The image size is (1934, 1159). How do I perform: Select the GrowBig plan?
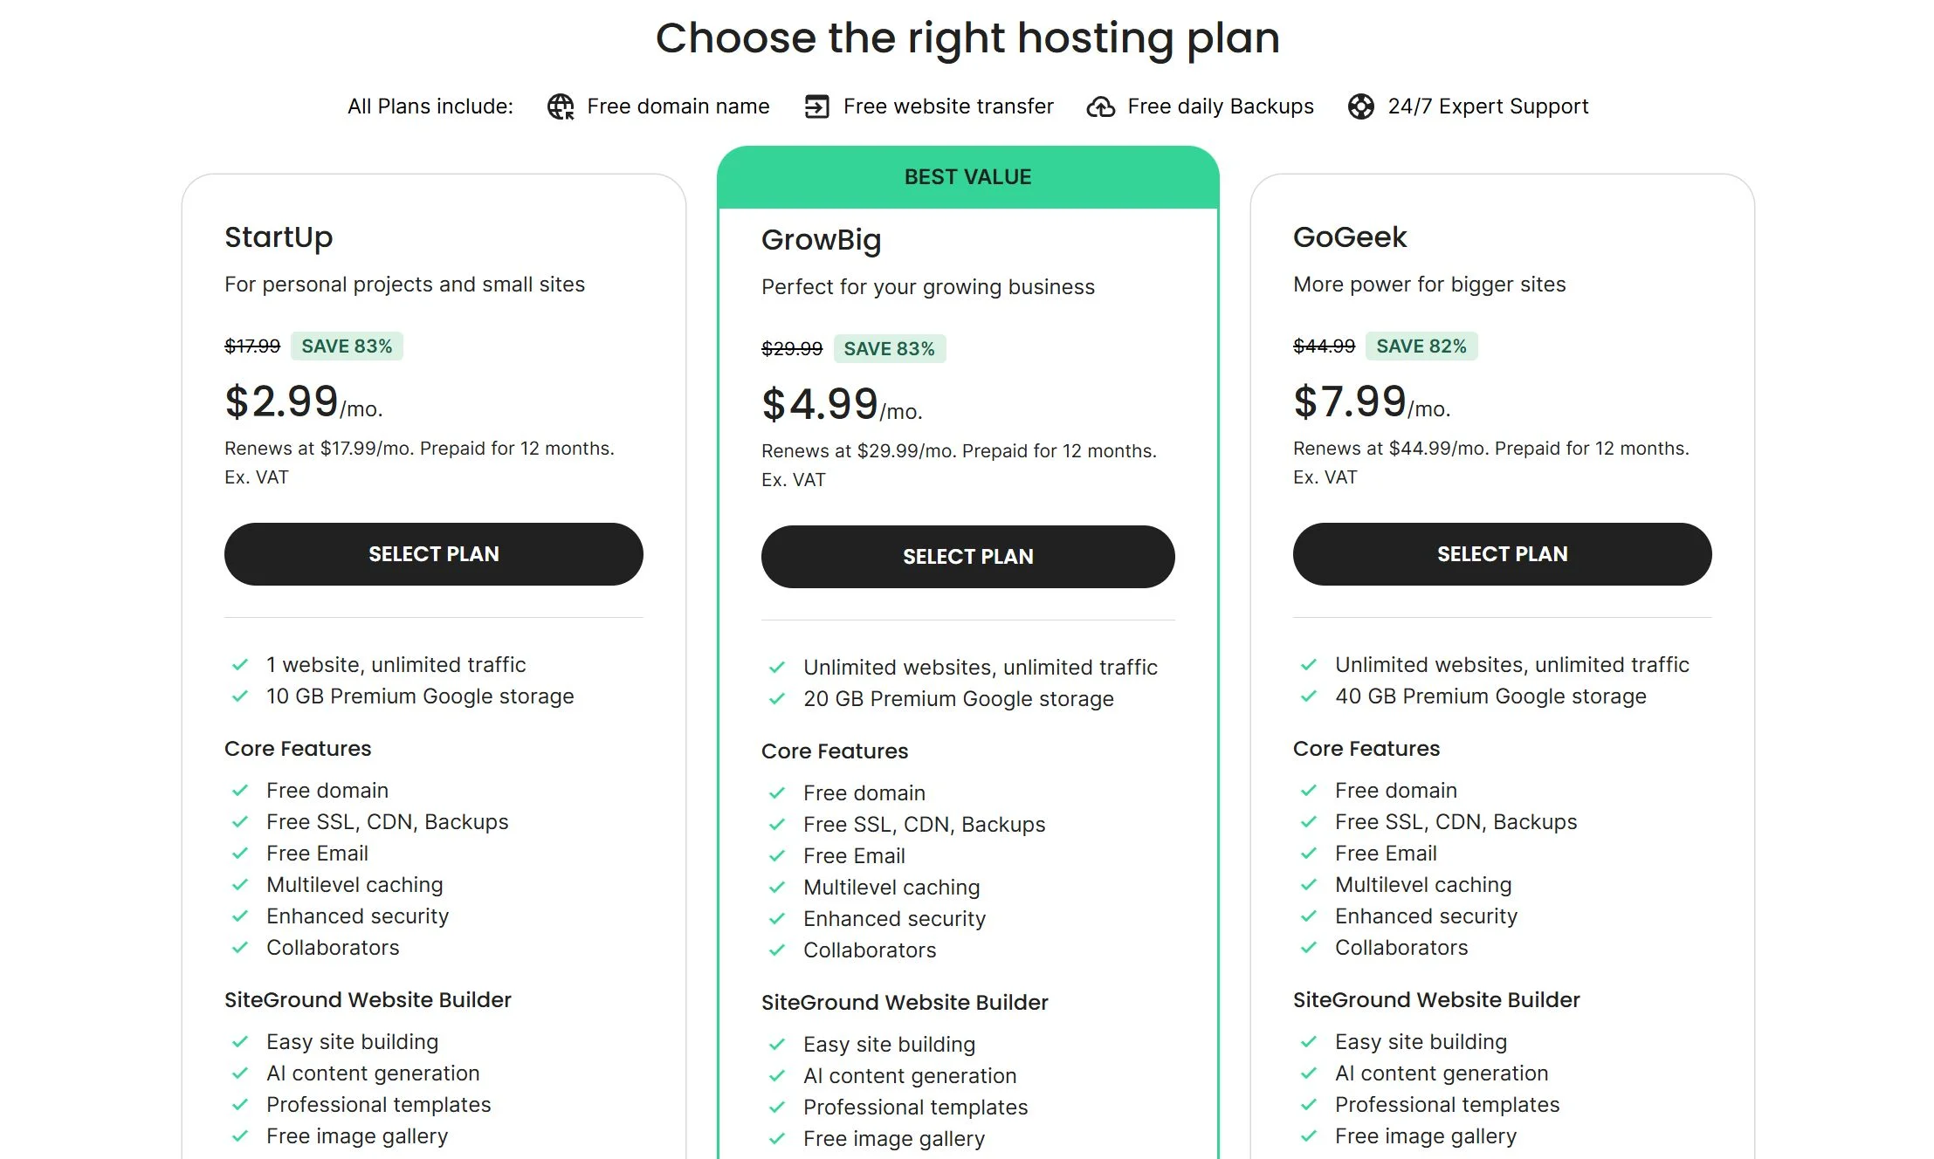pyautogui.click(x=967, y=556)
